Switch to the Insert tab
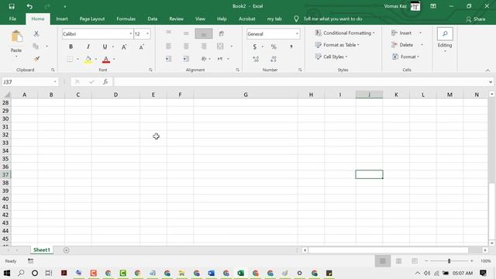 (62, 19)
